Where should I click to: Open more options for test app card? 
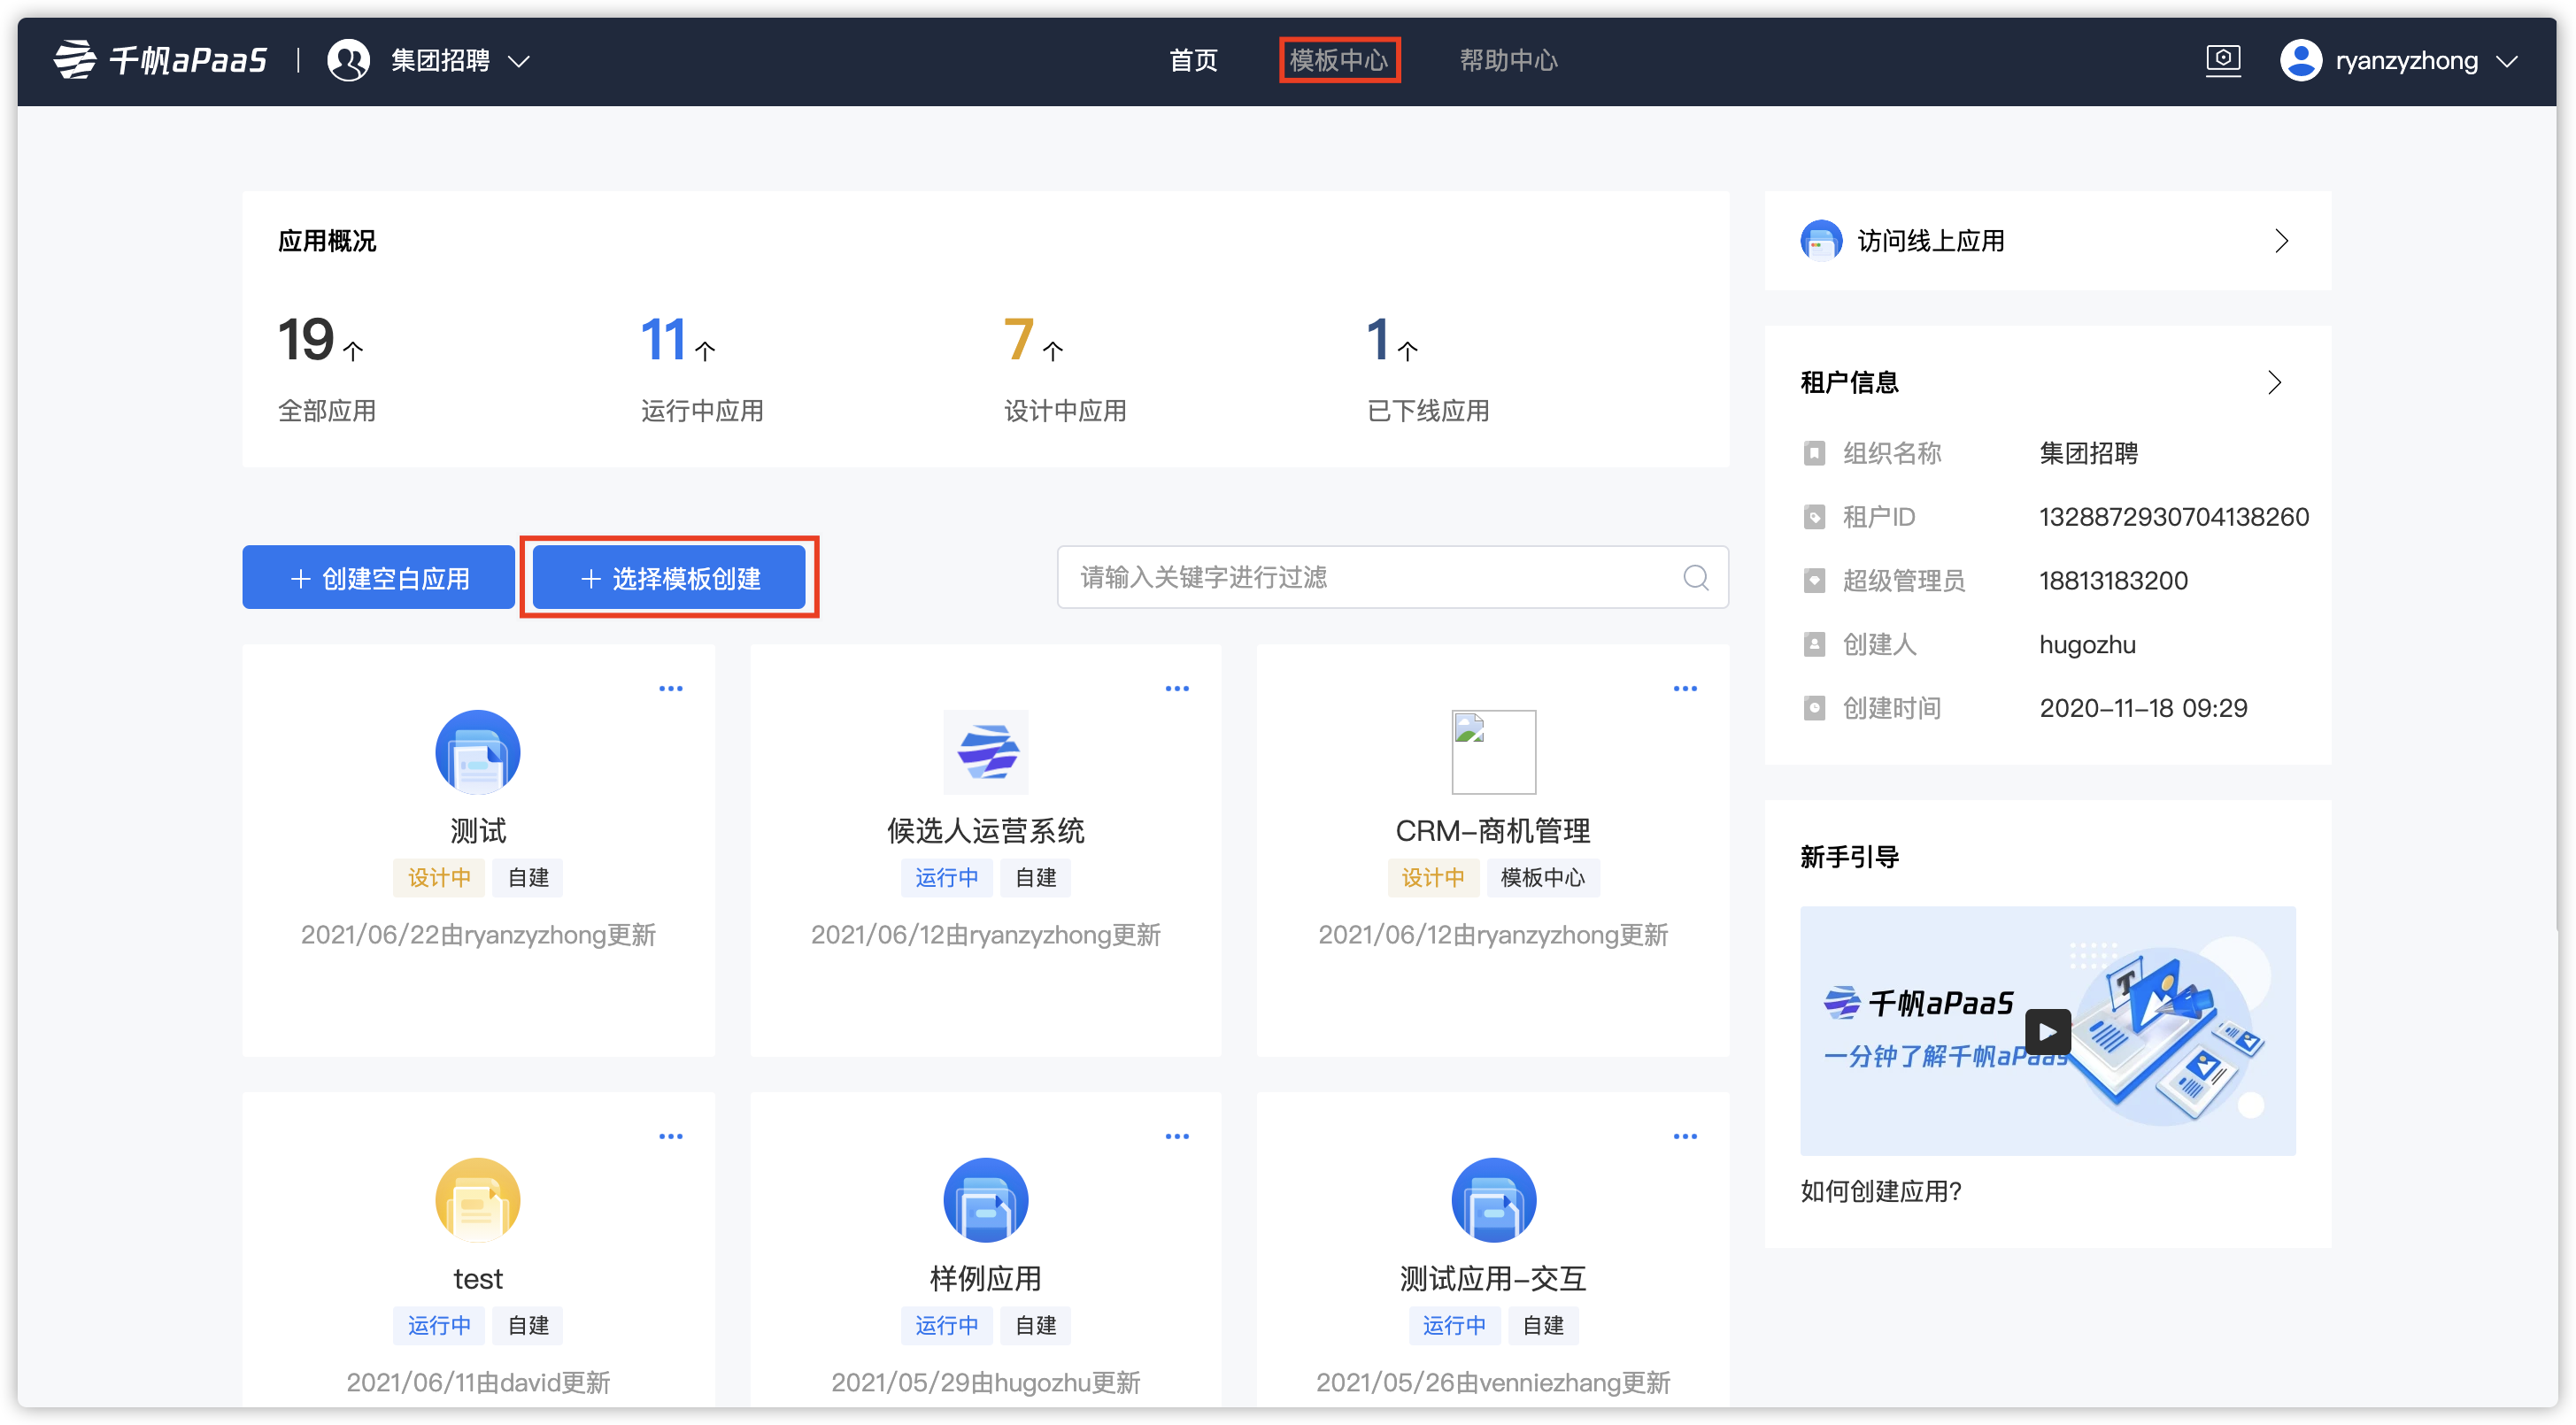[x=670, y=1136]
